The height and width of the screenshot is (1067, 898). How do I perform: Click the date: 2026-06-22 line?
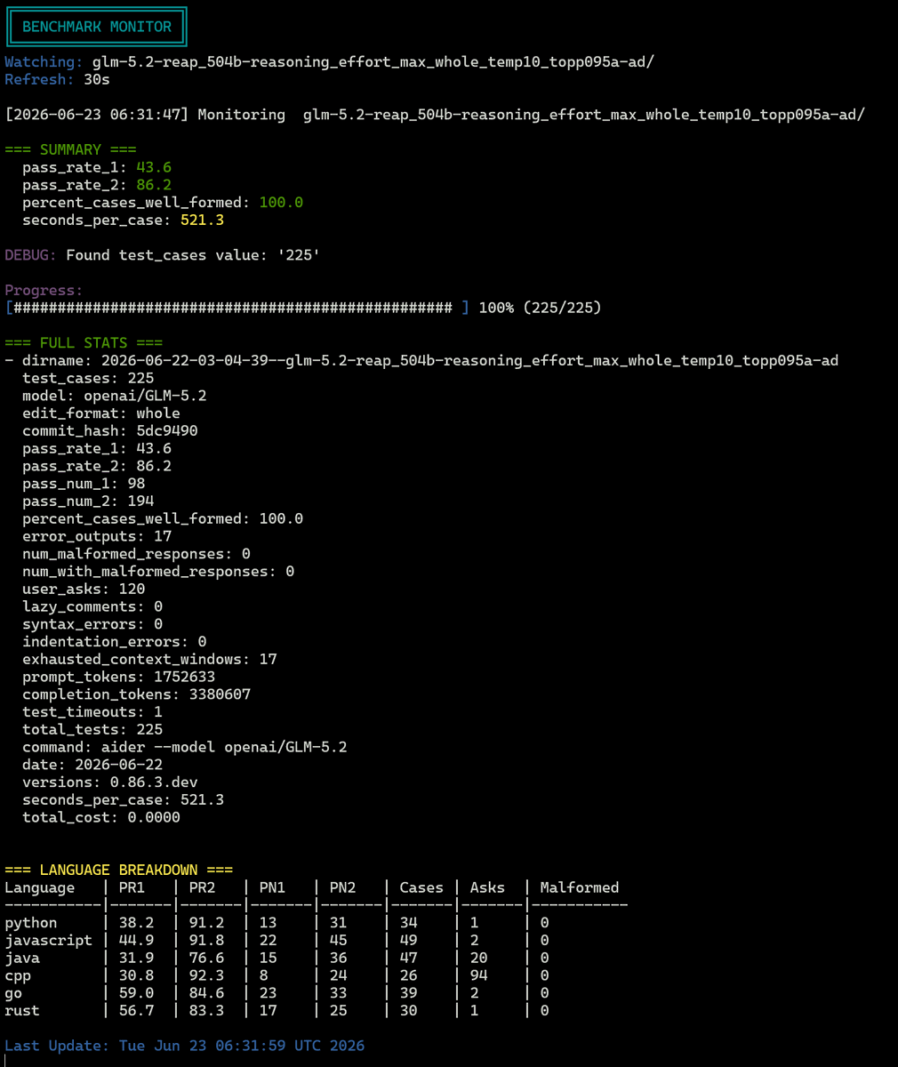(92, 765)
